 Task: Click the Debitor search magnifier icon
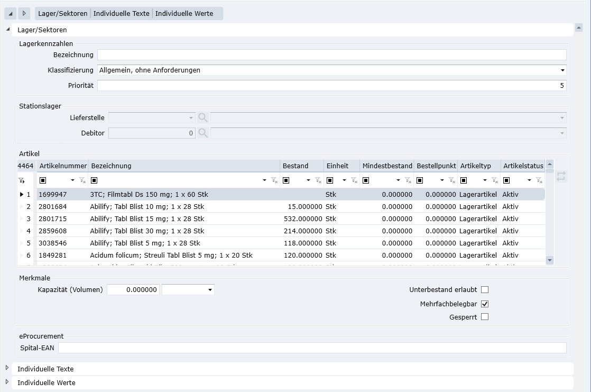point(203,133)
